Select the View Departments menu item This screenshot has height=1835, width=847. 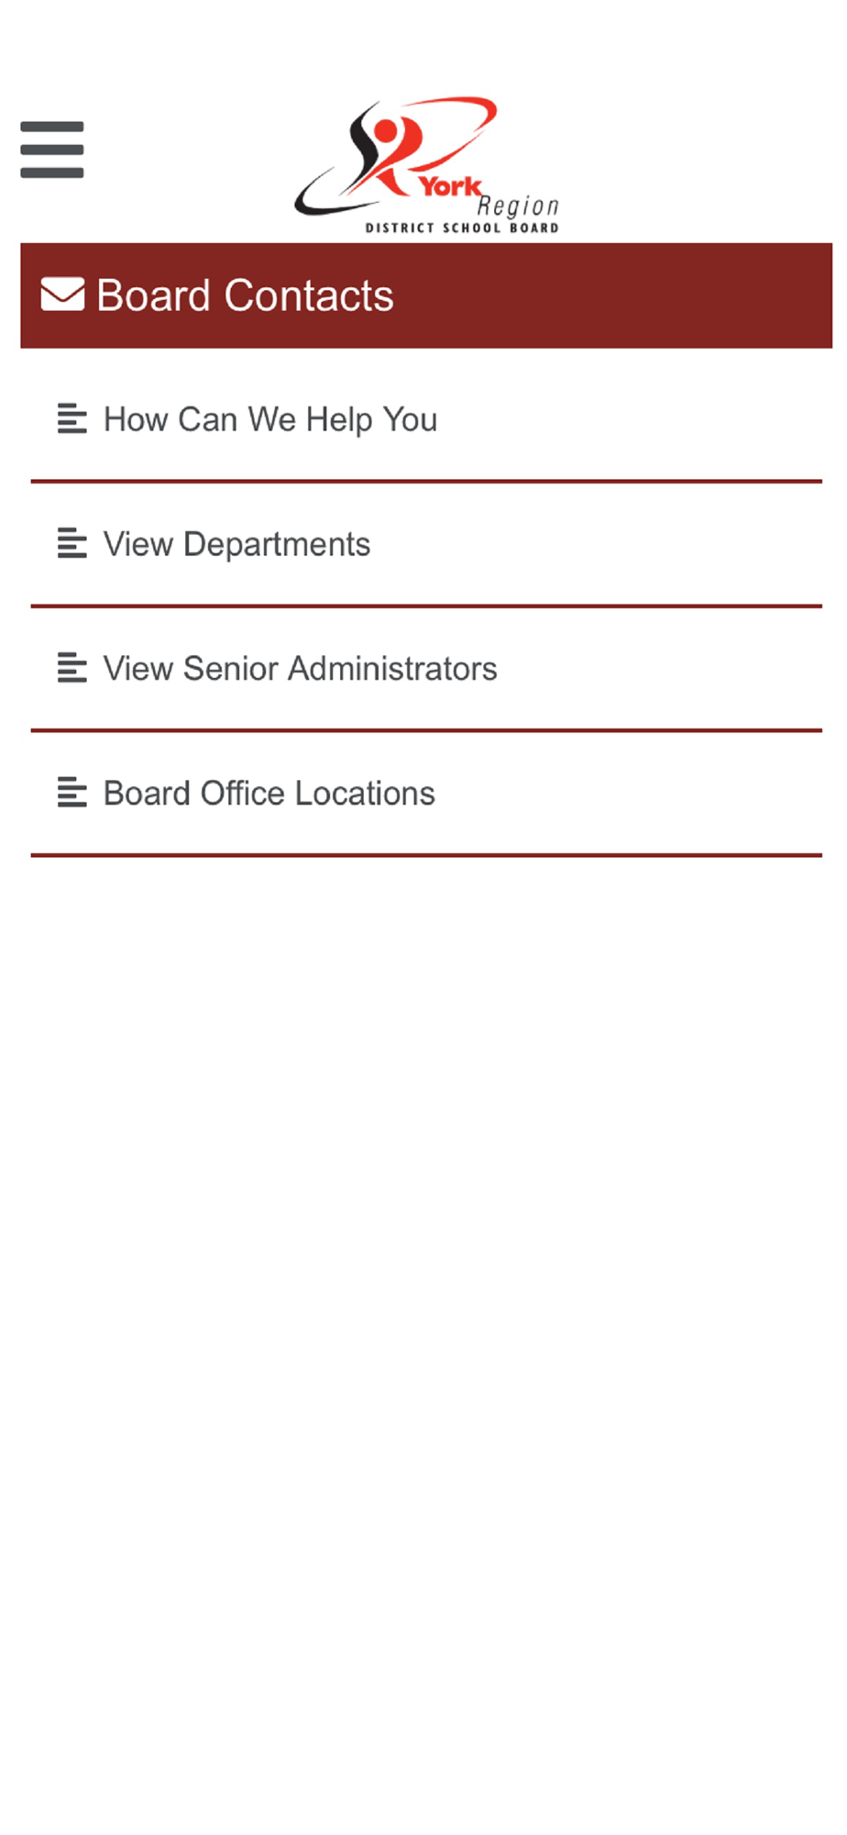pyautogui.click(x=236, y=544)
